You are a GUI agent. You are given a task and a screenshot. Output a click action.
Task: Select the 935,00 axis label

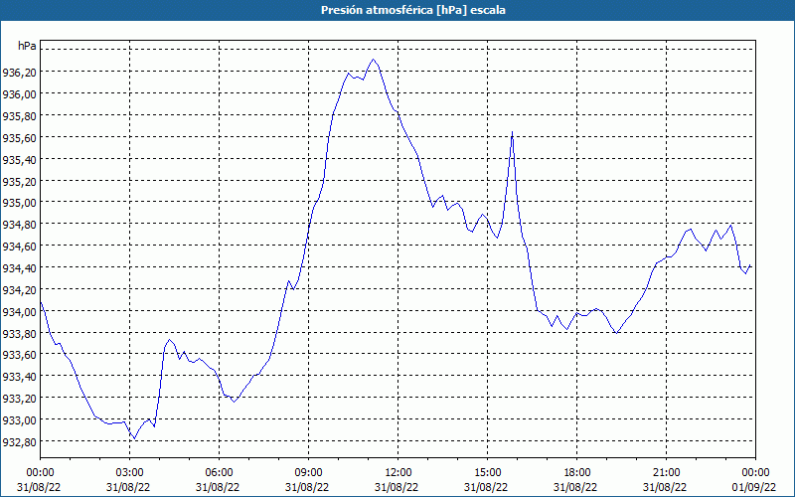[x=19, y=204]
